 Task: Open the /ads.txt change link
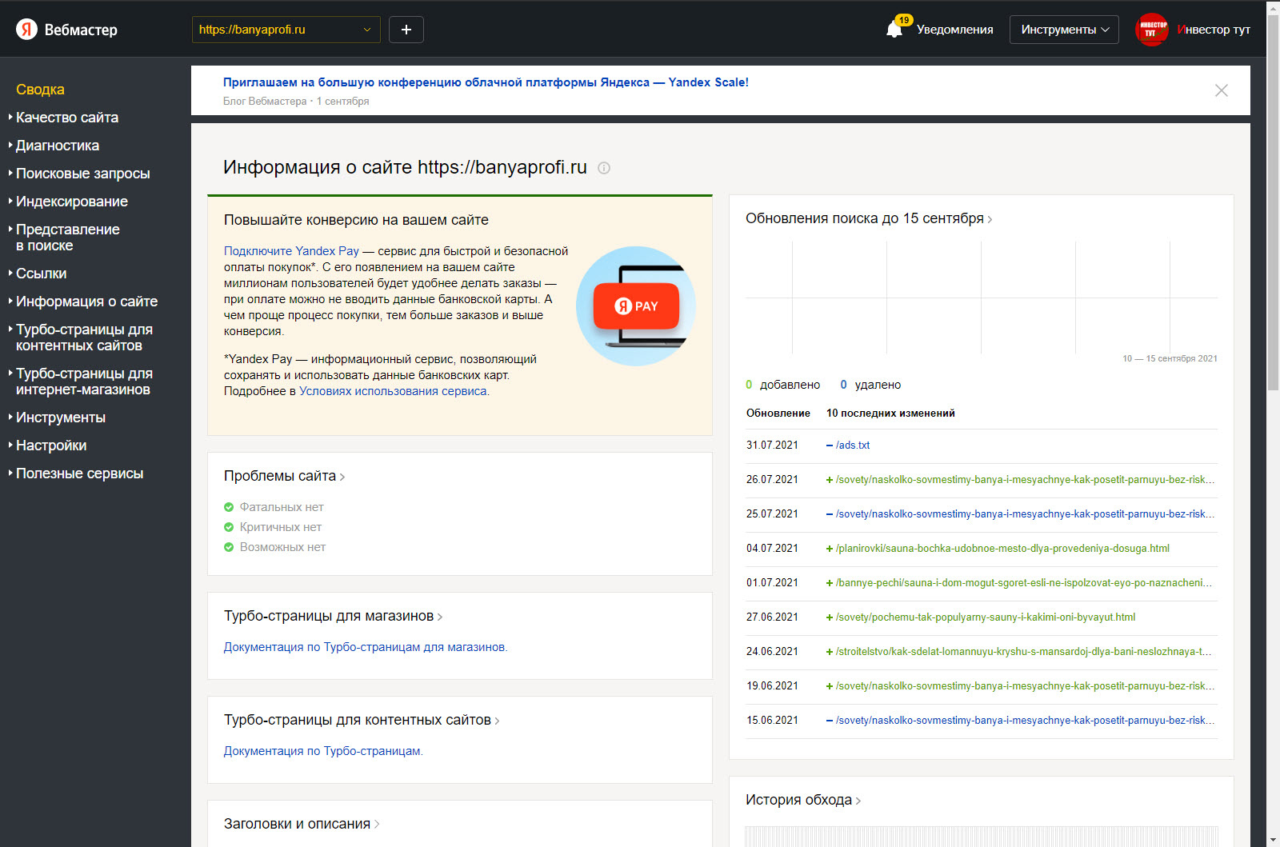coord(853,445)
